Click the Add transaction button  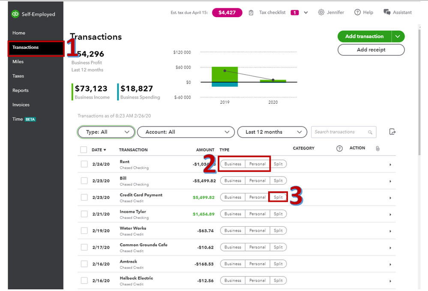(365, 36)
